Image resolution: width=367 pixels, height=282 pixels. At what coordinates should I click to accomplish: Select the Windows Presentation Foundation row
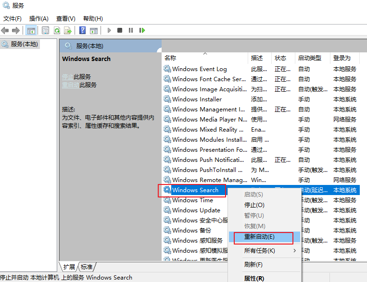coord(261,149)
